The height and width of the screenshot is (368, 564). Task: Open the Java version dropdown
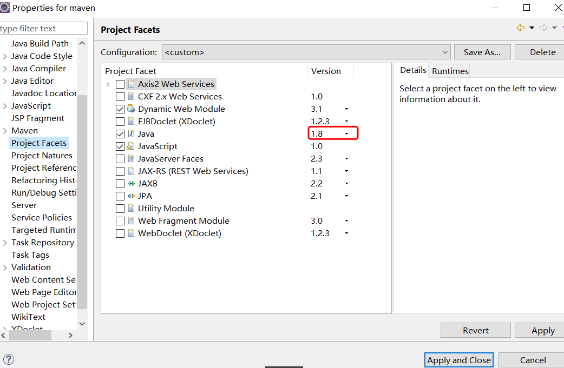(x=346, y=134)
